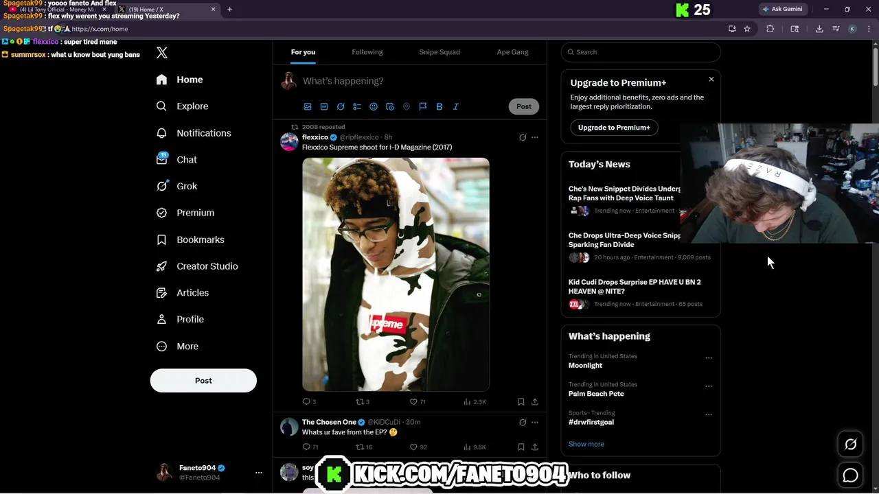This screenshot has height=494, width=879.
Task: Click Show more under What's happening
Action: [x=586, y=444]
